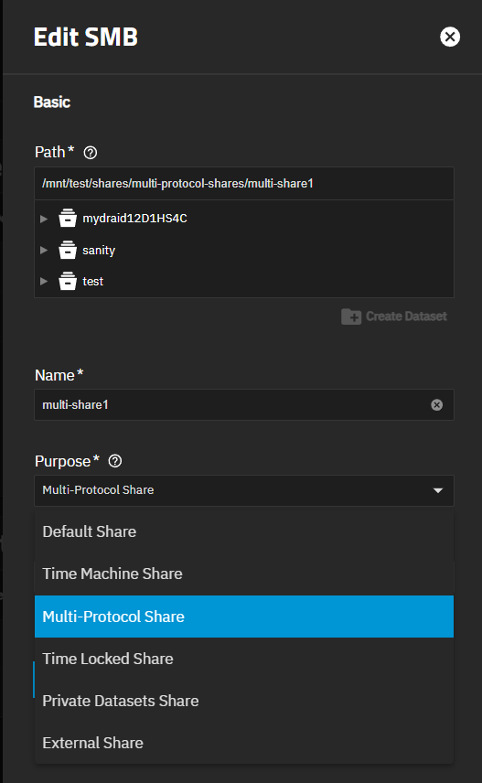This screenshot has width=482, height=783.
Task: Click into the Path text field
Action: [x=244, y=183]
